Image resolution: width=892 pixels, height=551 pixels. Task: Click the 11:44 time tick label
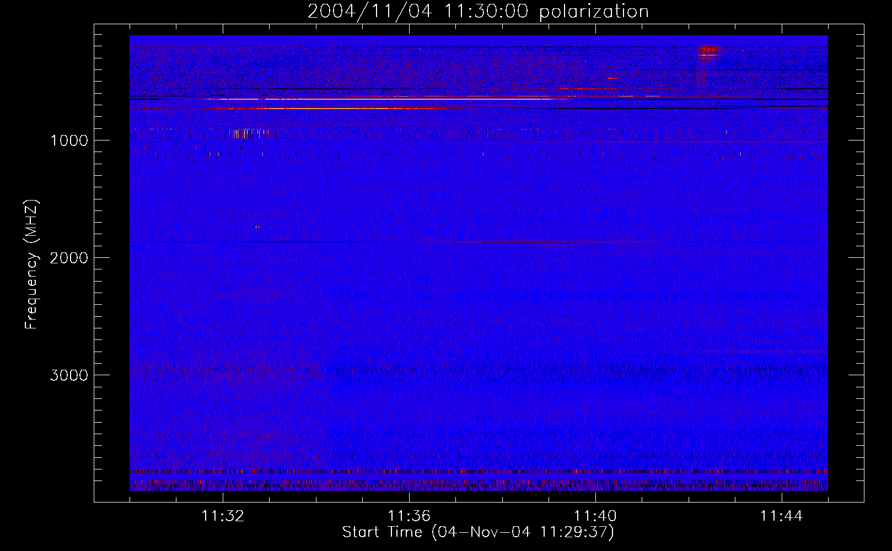(x=782, y=516)
